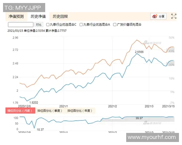This screenshot has width=182, height=145.
Task: Click the 2.96 y-axis label
Action: (15, 38)
